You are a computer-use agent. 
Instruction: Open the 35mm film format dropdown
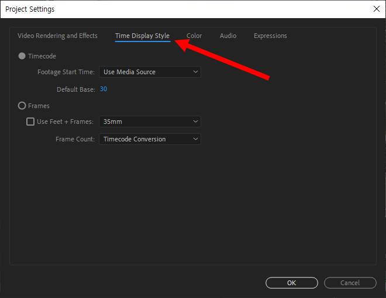tap(150, 122)
